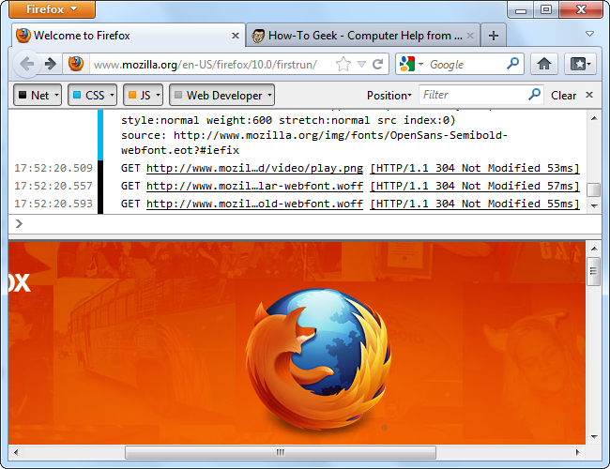
Task: Open the list all tabs arrow
Action: point(589,34)
